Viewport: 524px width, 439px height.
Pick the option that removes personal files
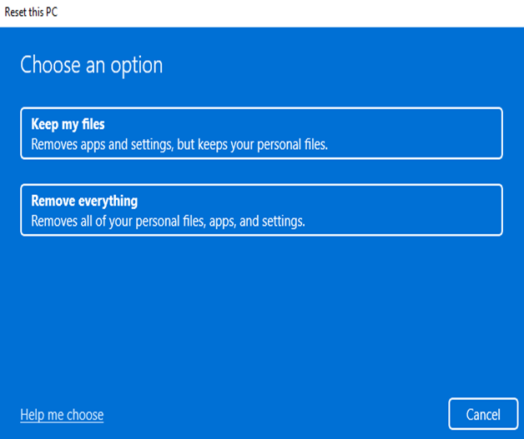click(x=261, y=210)
